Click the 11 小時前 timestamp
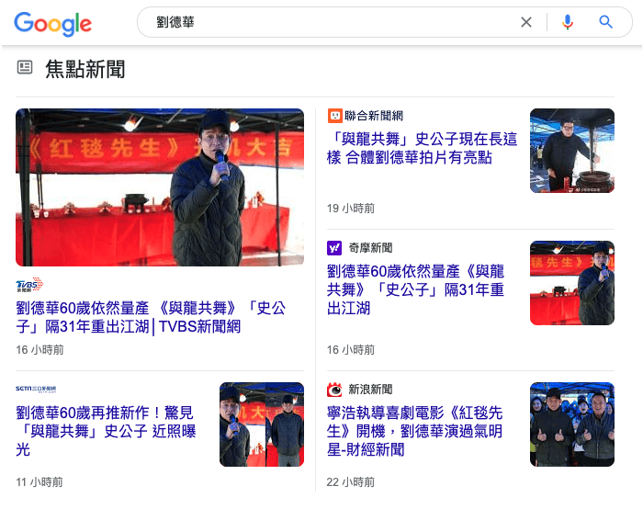The width and height of the screenshot is (643, 509). tap(39, 482)
